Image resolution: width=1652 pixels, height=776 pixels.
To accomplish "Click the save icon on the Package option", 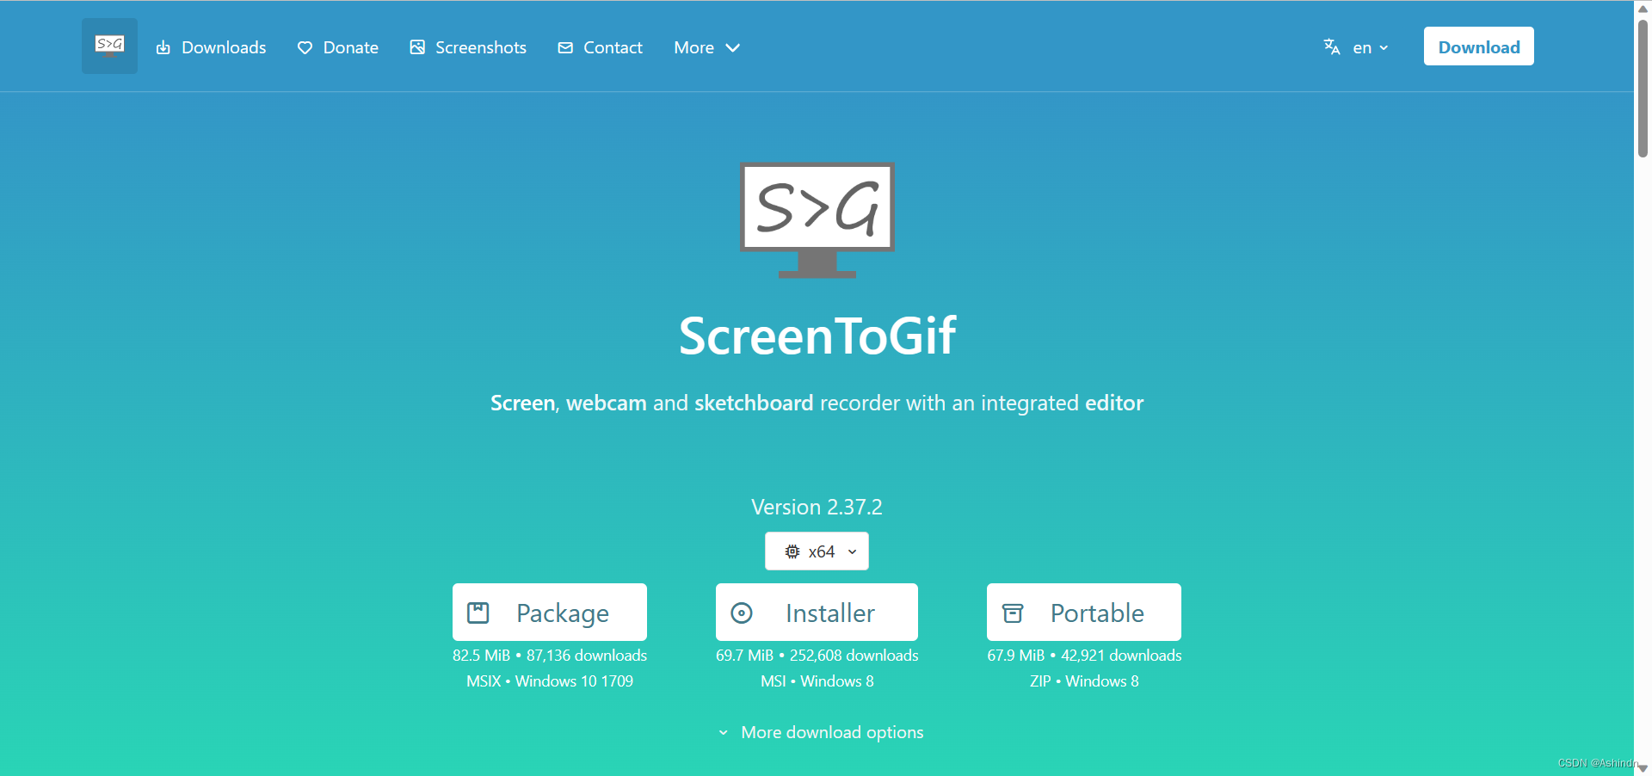I will coord(479,612).
